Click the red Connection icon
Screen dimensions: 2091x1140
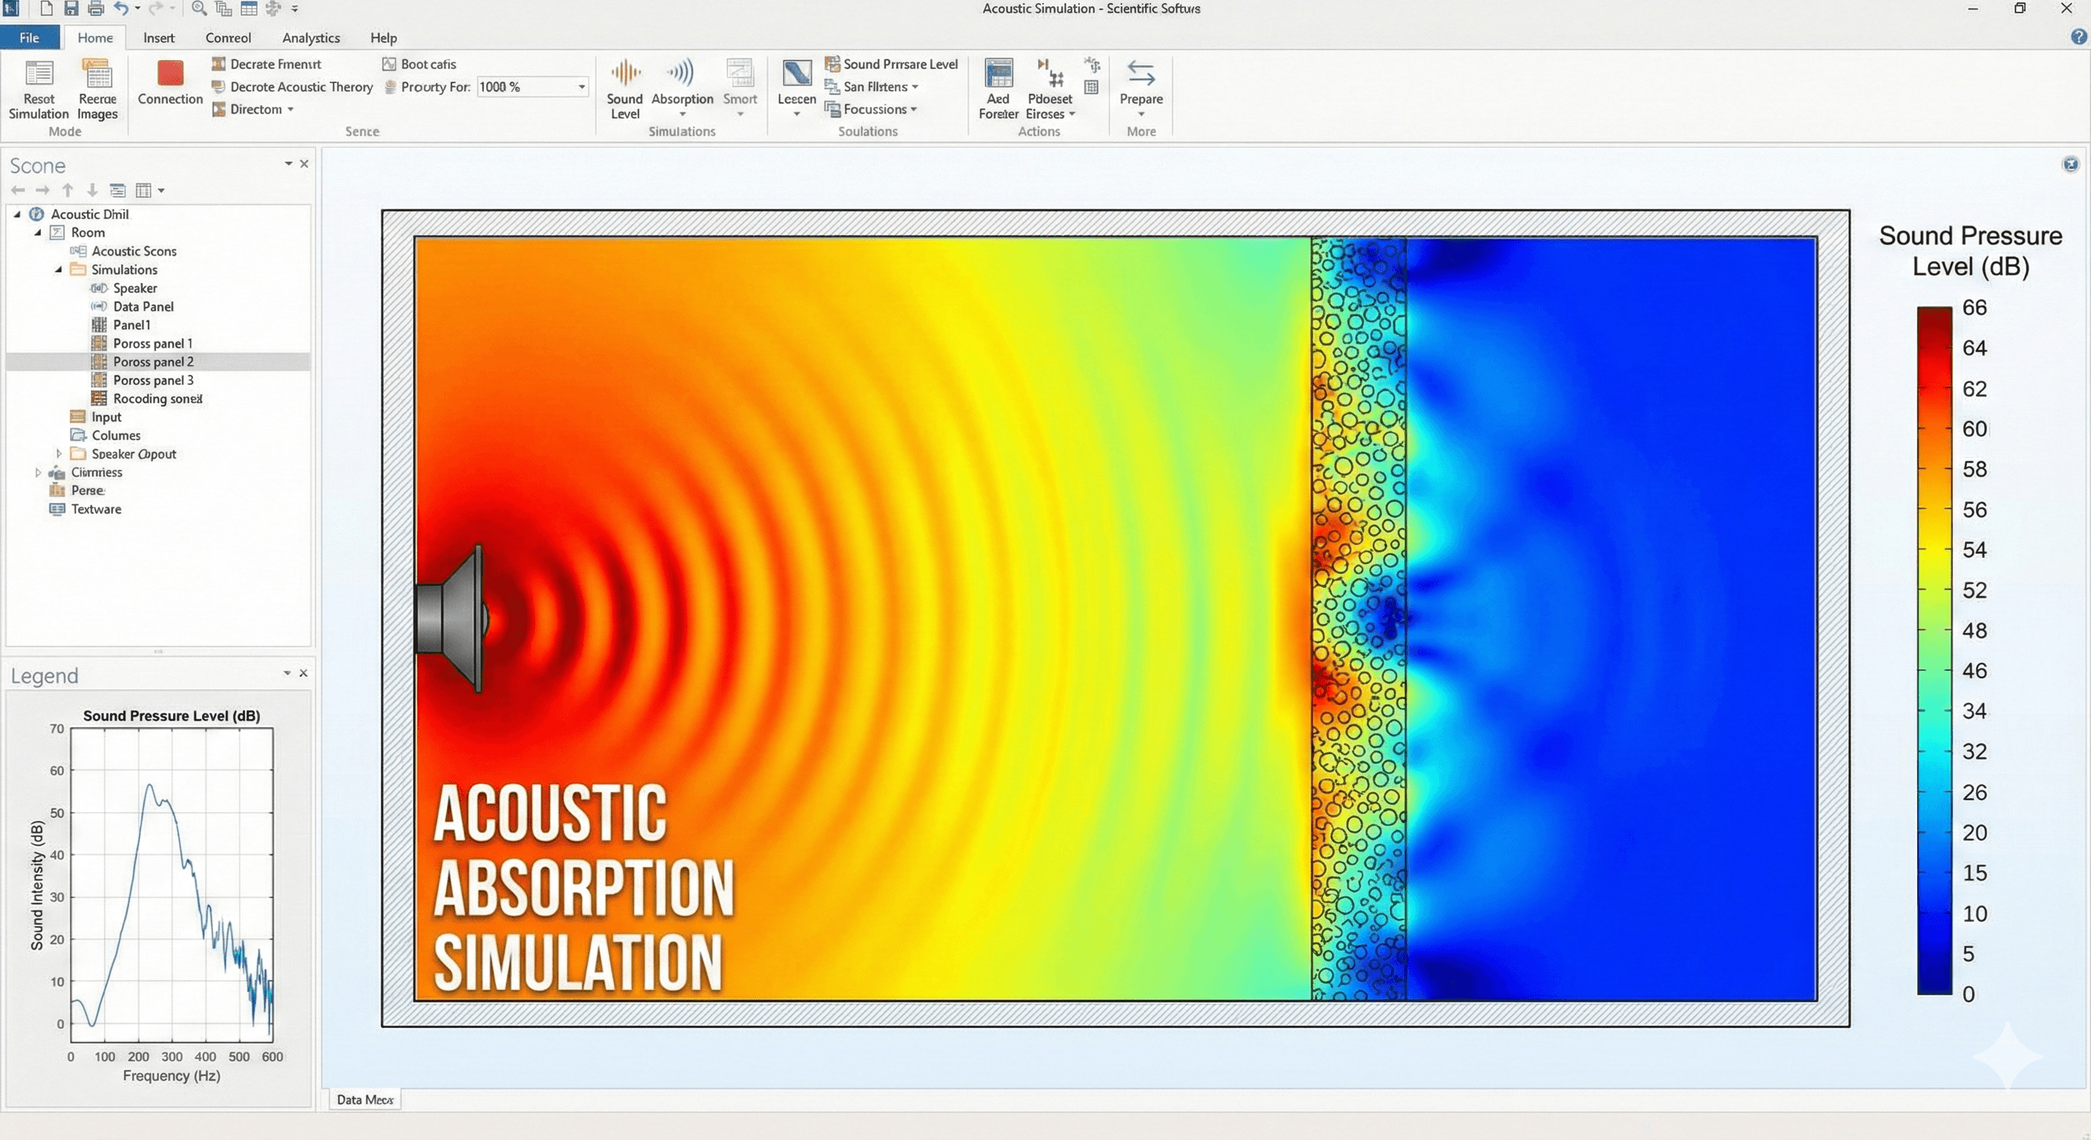coord(169,73)
